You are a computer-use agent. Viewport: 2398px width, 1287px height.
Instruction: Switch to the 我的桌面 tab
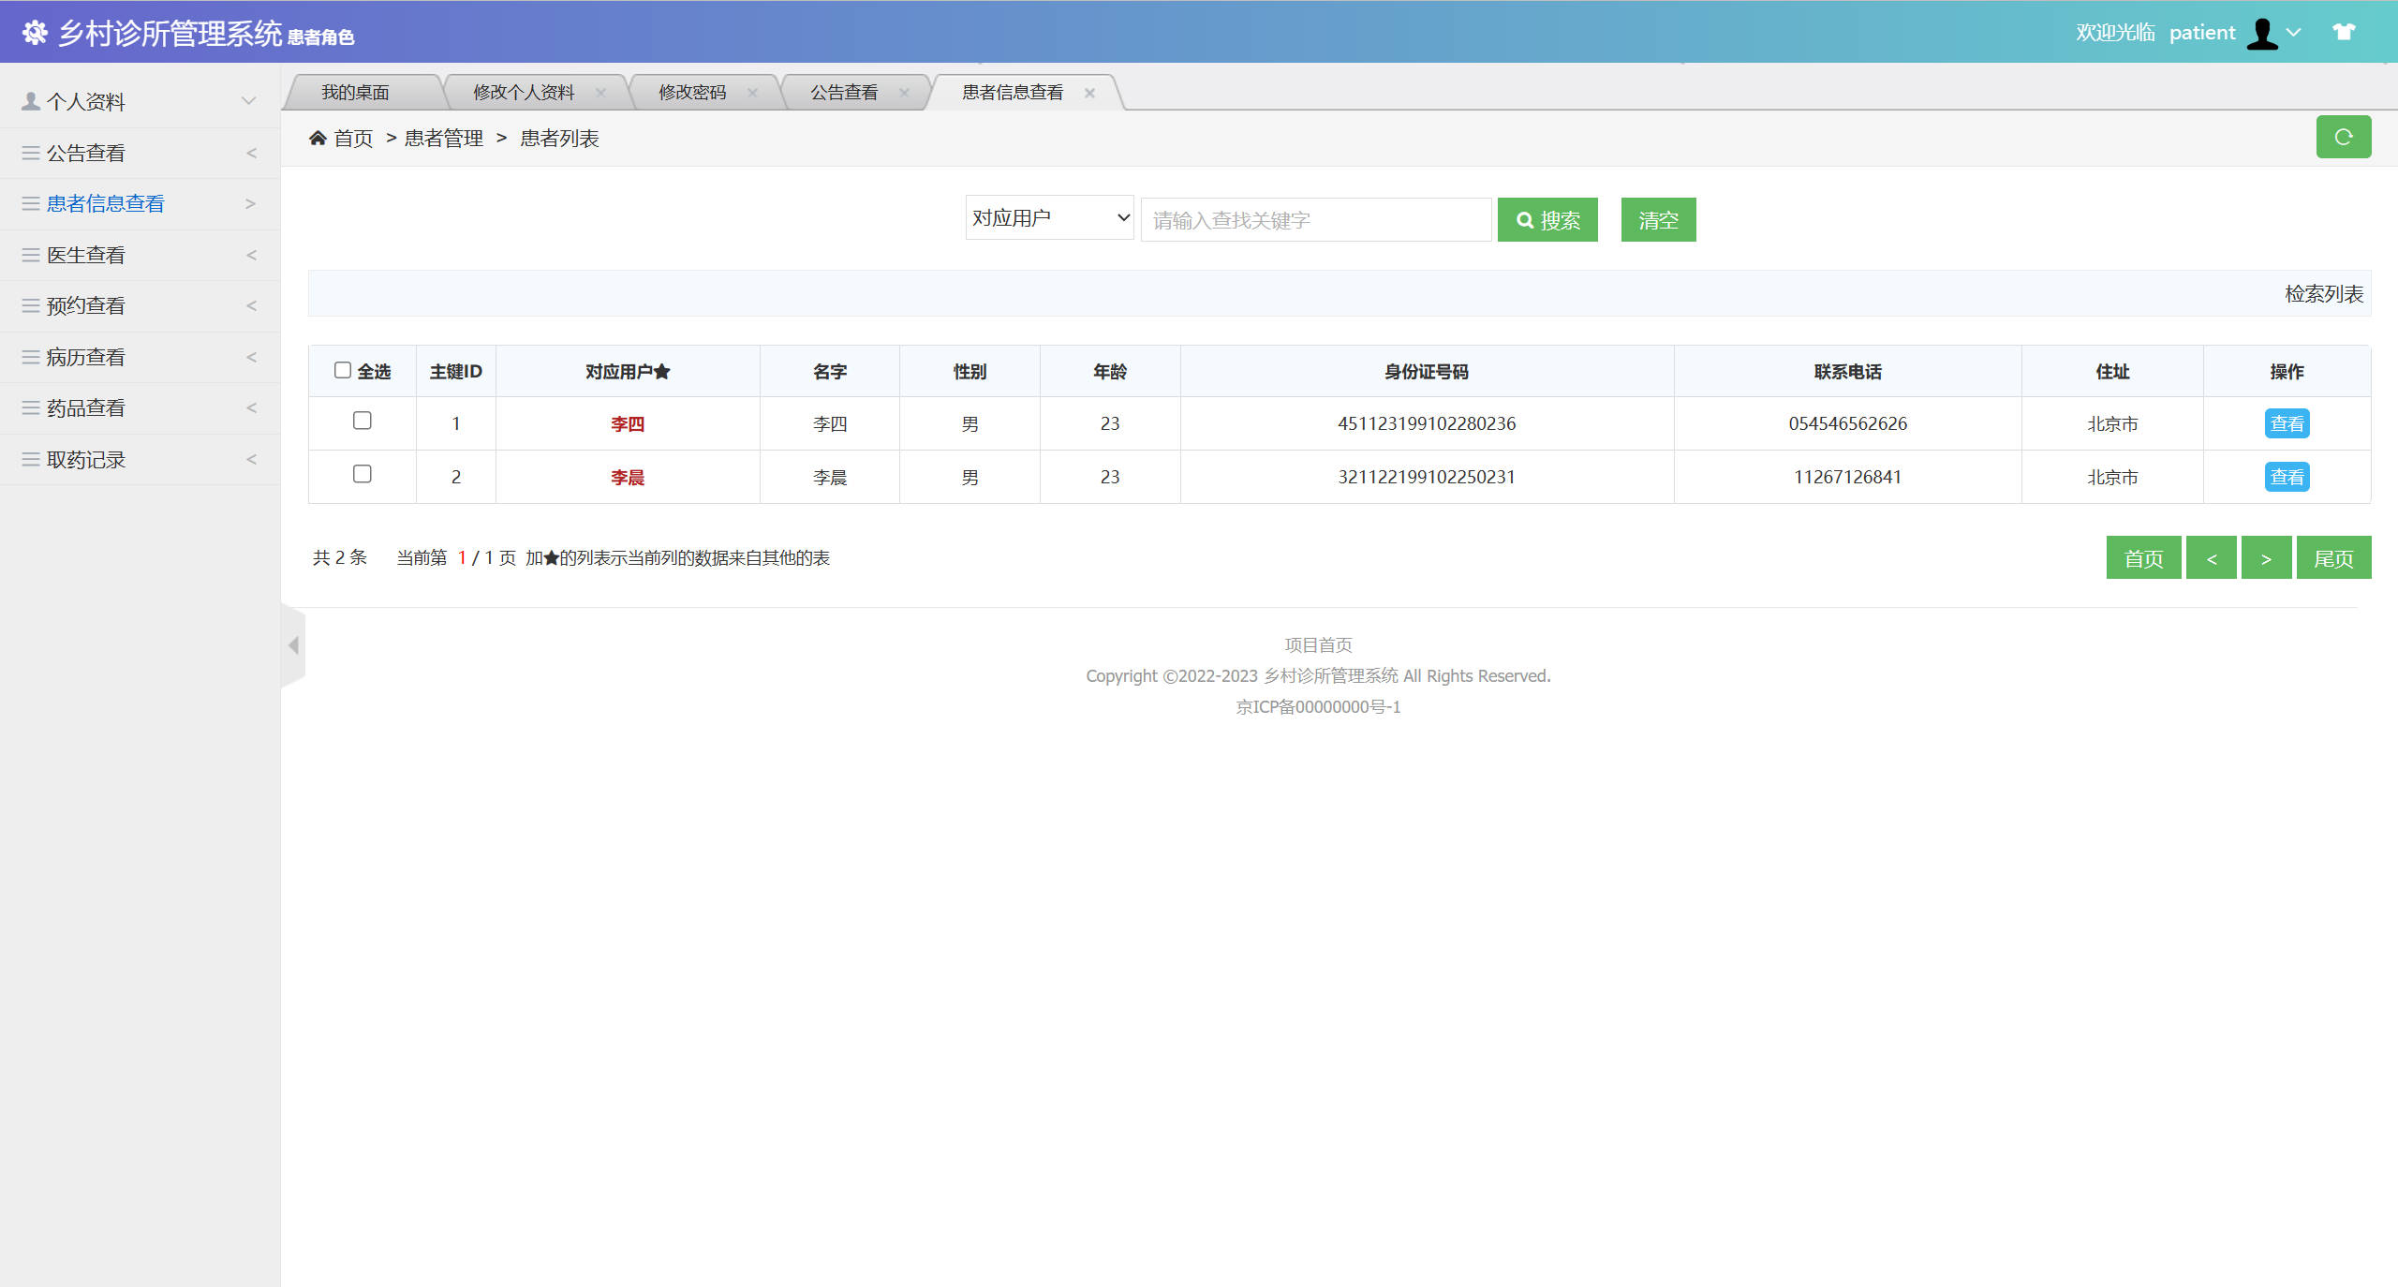coord(356,92)
